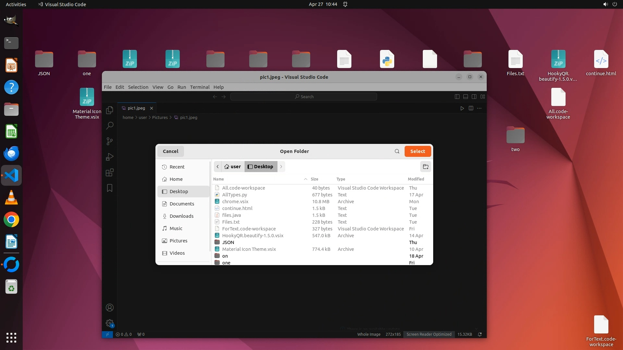
Task: Click the path bar forward chevron
Action: 281,167
